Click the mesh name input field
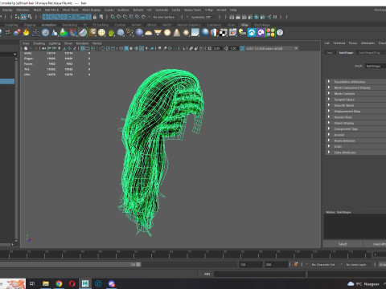The image size is (386, 289). click(376, 66)
